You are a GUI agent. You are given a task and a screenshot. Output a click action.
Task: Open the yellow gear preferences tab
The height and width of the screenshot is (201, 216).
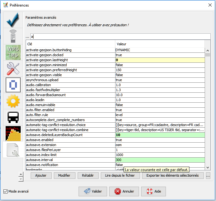click(x=13, y=101)
